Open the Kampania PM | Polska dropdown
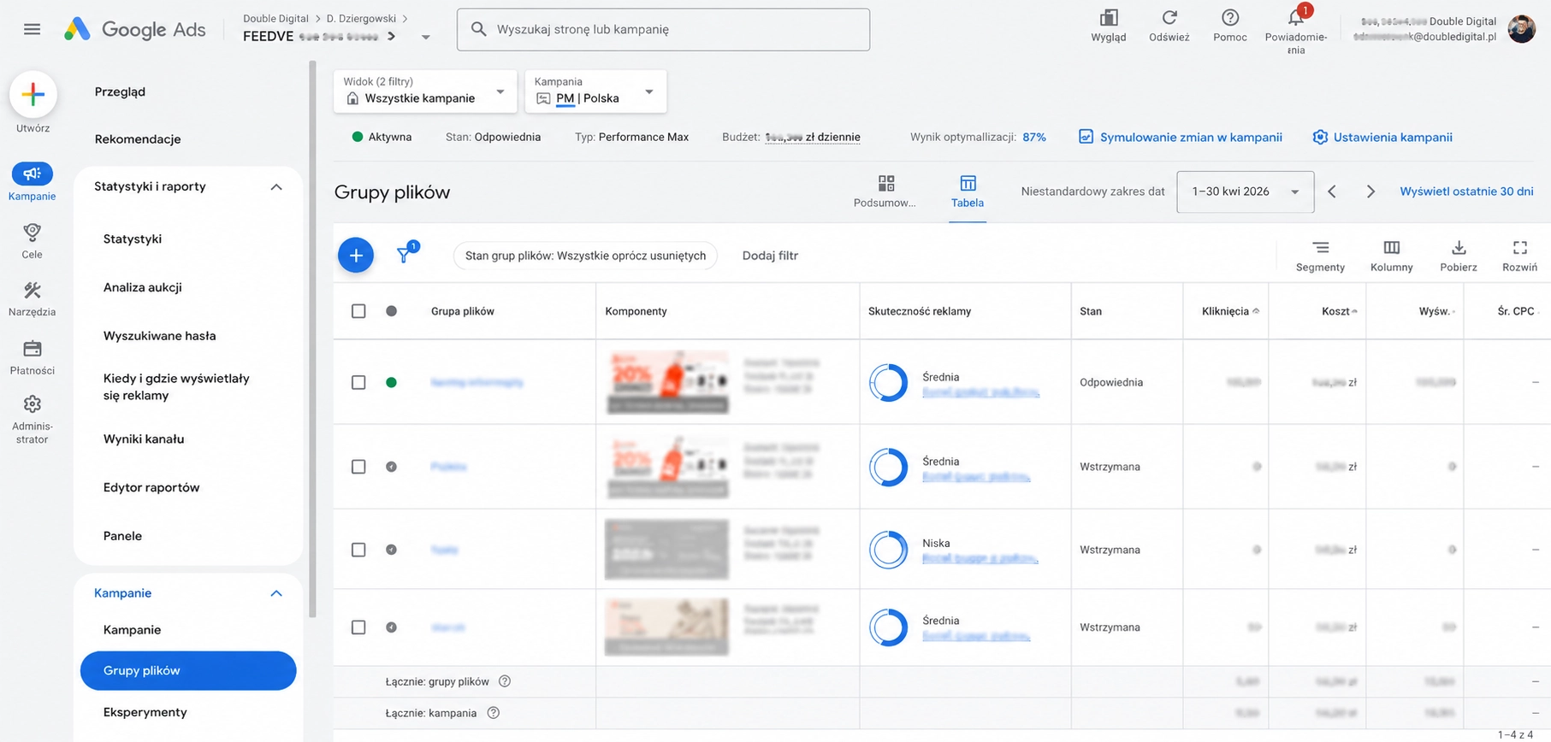Image resolution: width=1551 pixels, height=742 pixels. click(595, 91)
